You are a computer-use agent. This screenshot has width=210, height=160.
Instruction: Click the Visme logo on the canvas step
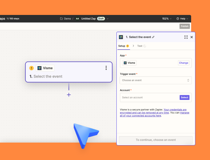pyautogui.click(x=40, y=68)
